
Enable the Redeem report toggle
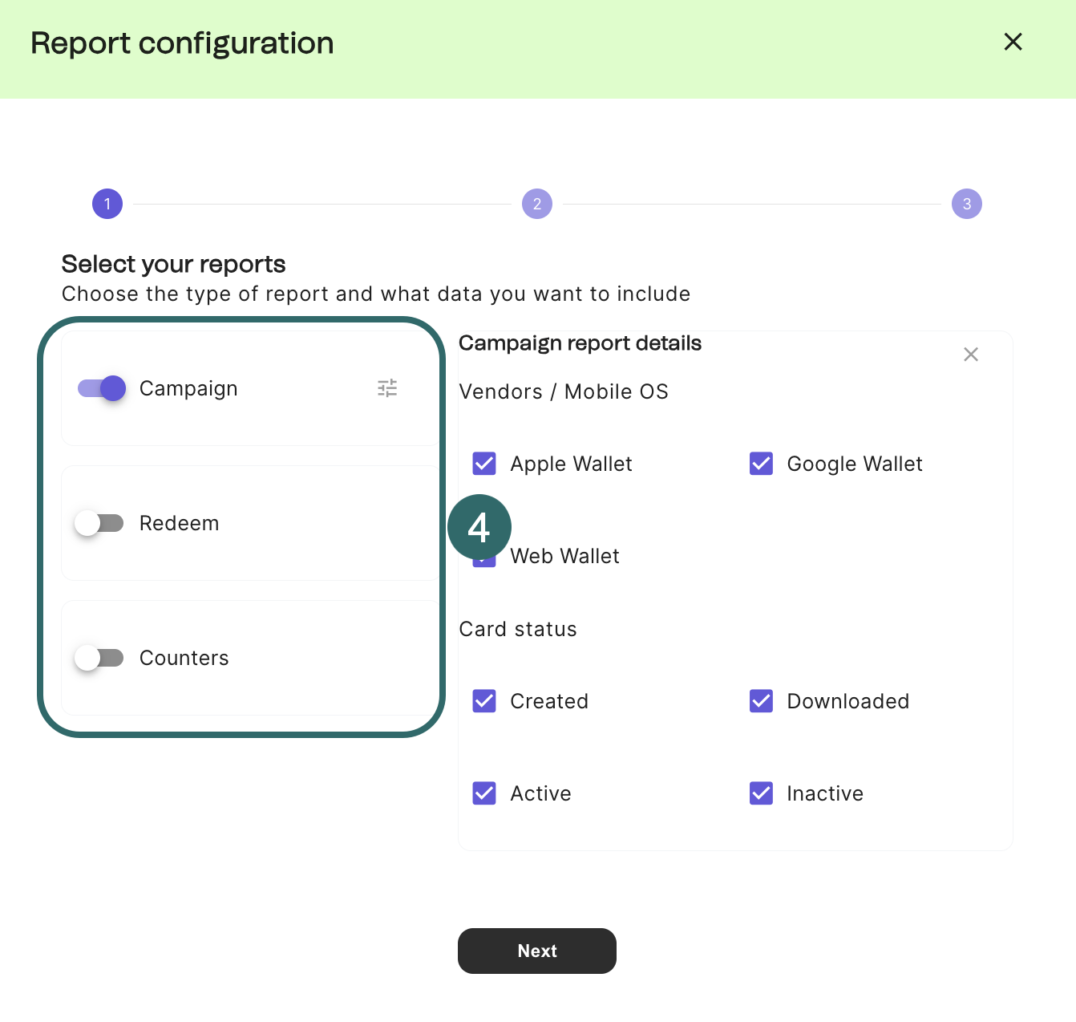(x=99, y=522)
